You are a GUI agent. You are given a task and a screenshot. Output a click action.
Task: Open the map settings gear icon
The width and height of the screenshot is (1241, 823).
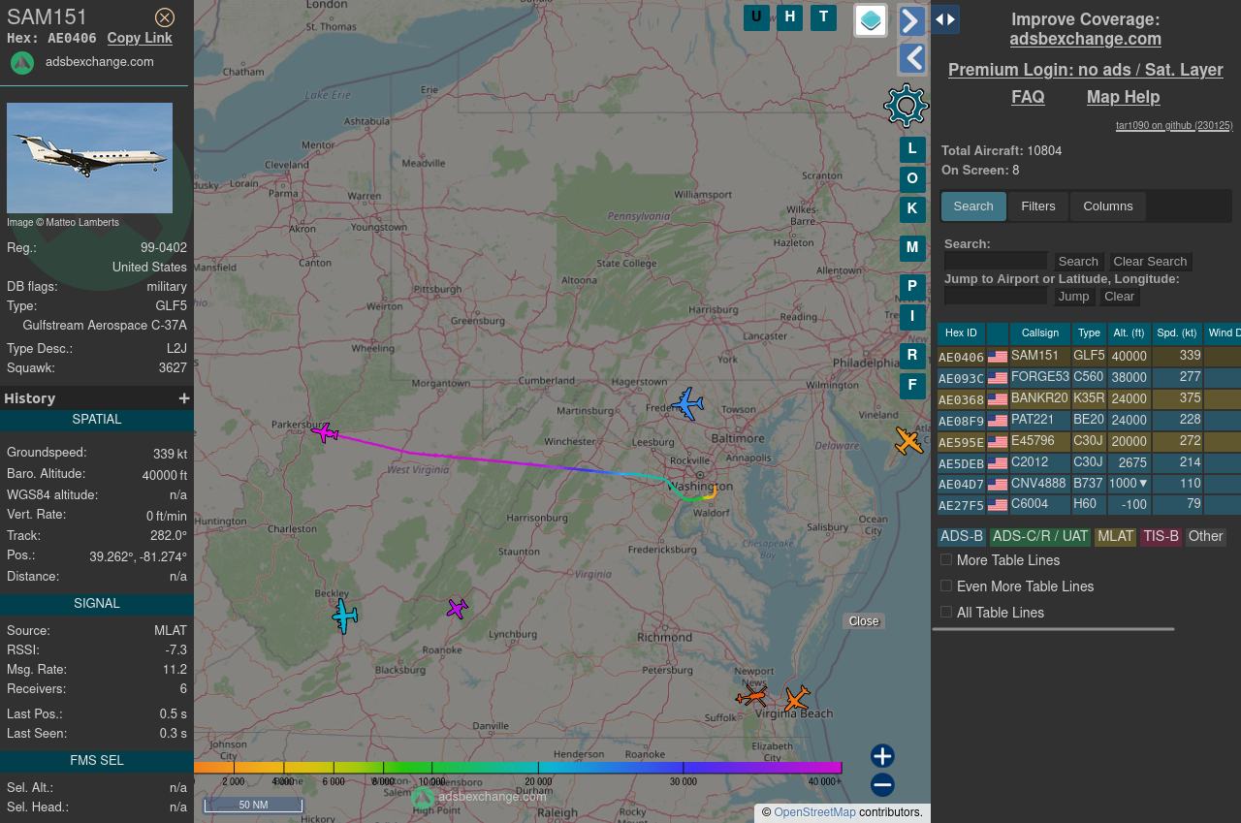pos(907,106)
